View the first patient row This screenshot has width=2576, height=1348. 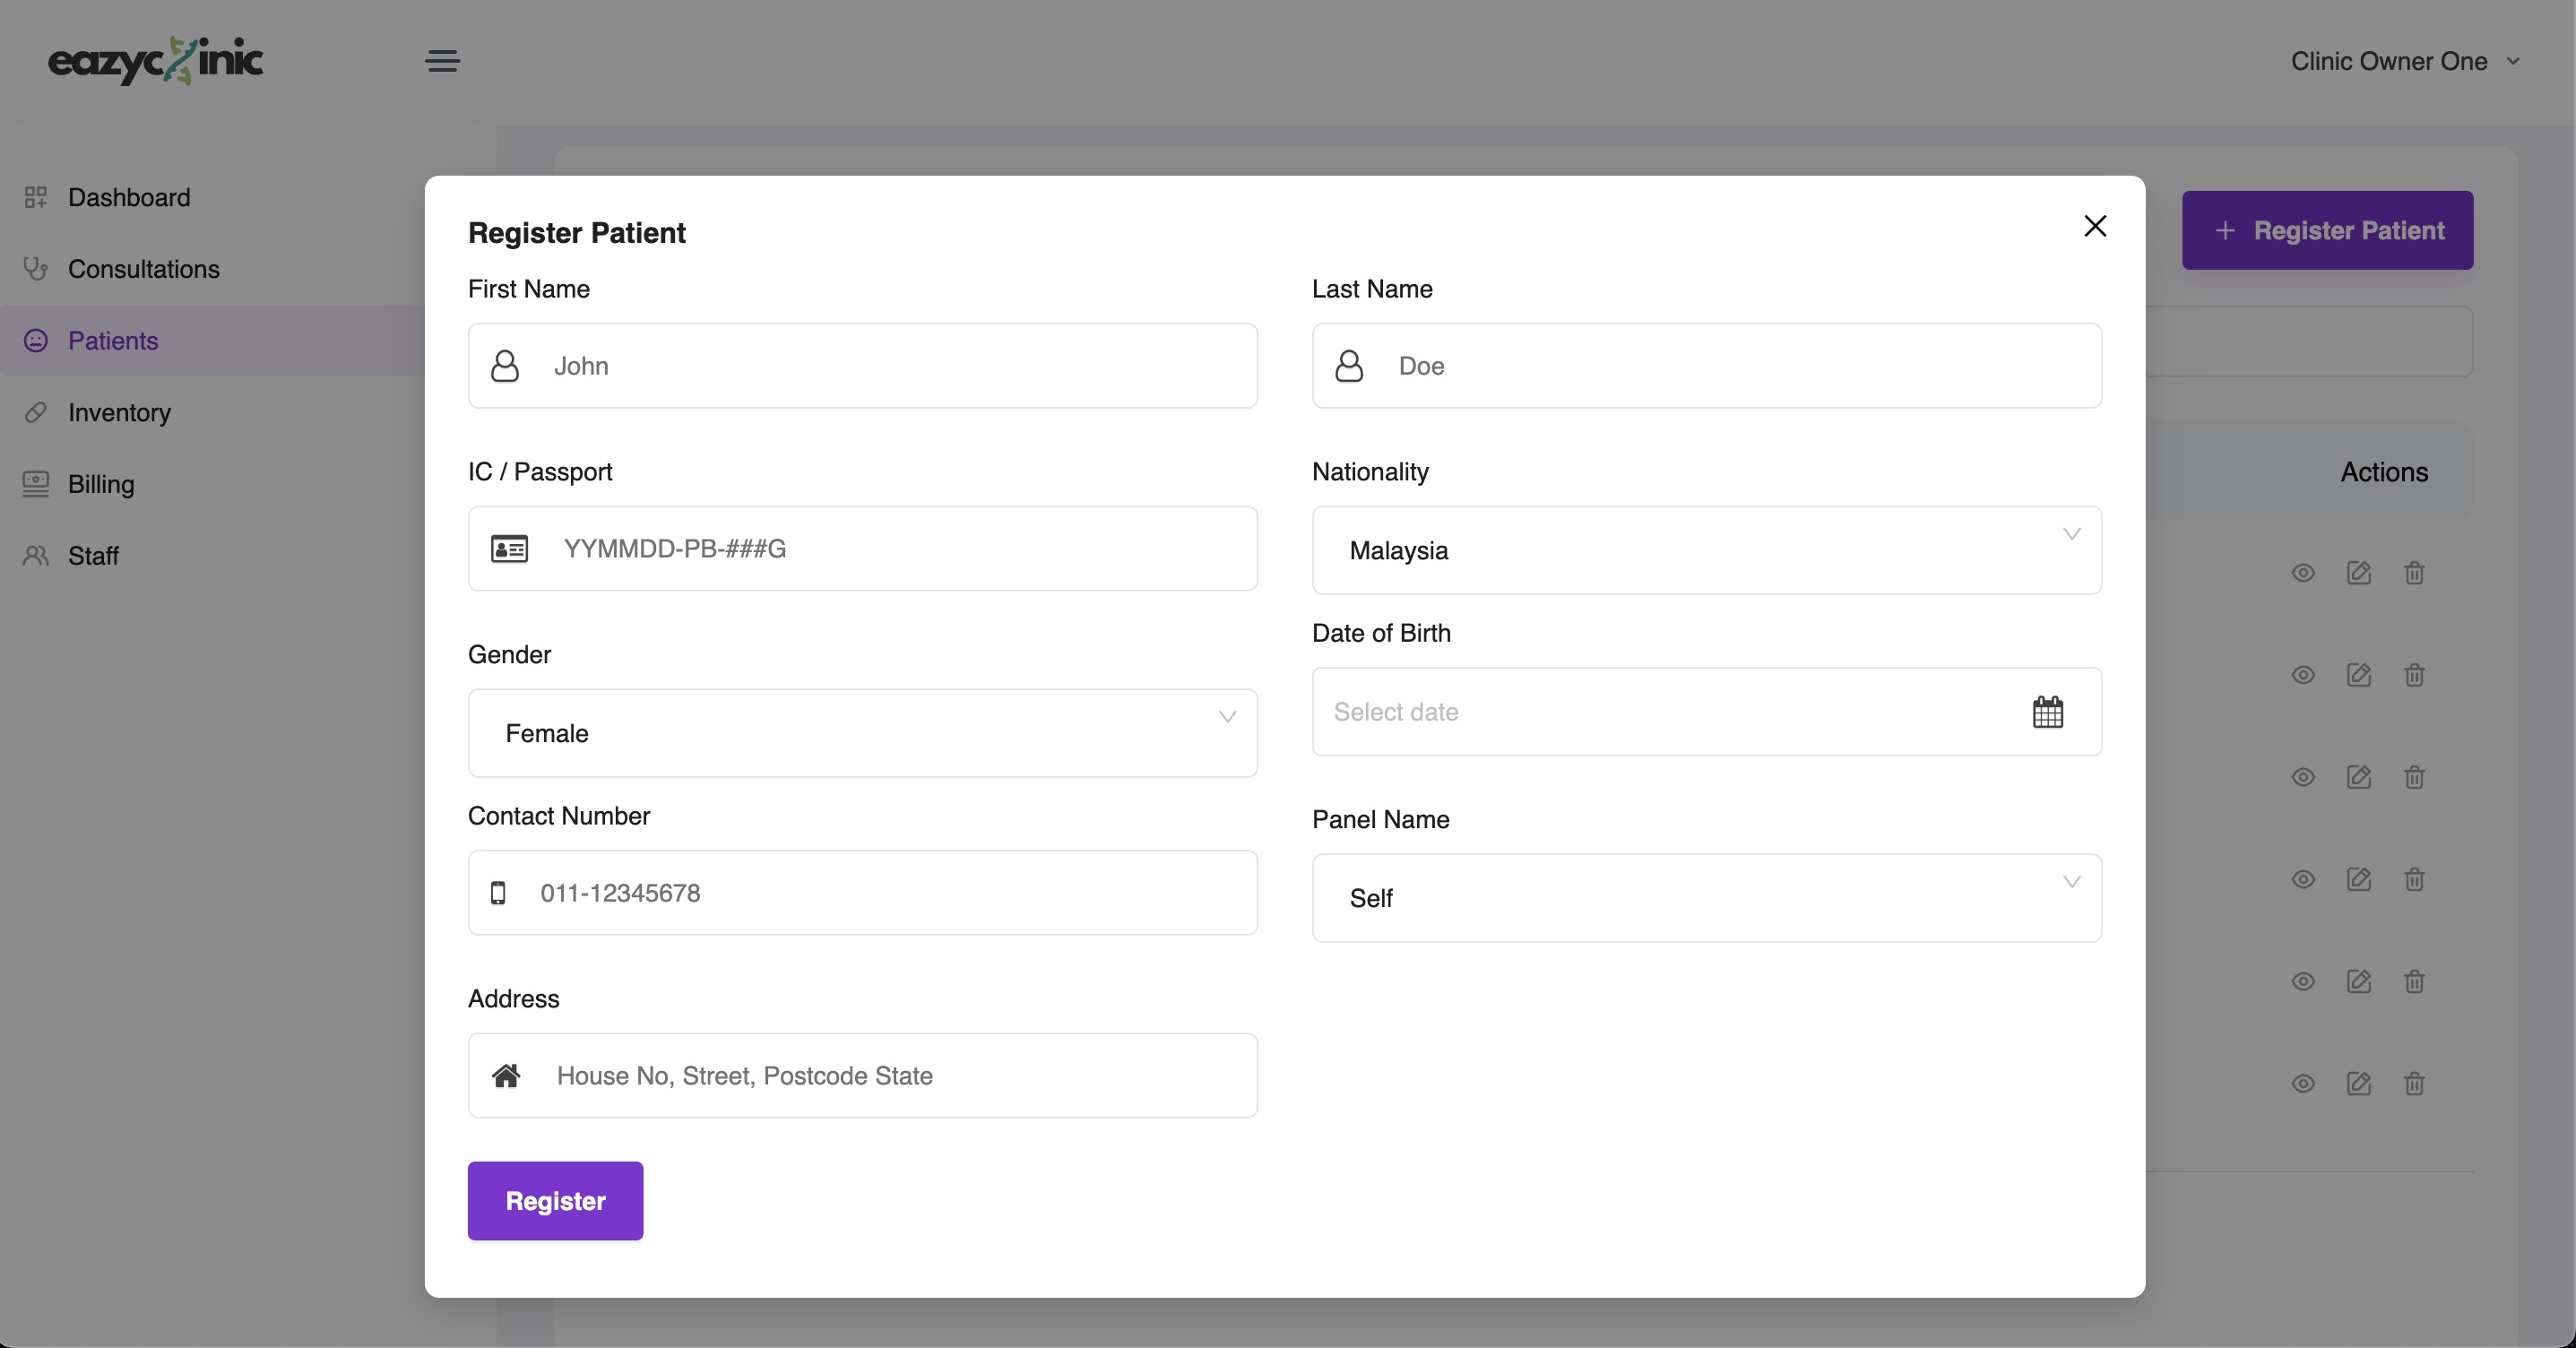tap(2303, 573)
